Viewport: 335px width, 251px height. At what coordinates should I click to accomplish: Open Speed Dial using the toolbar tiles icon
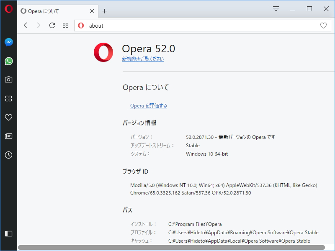65,25
